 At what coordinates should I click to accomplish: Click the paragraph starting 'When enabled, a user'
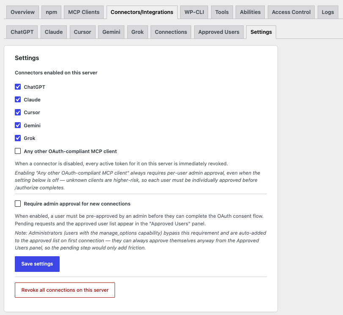coord(139,220)
